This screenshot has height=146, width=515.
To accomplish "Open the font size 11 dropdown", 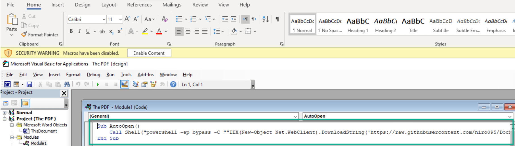I will coord(120,19).
